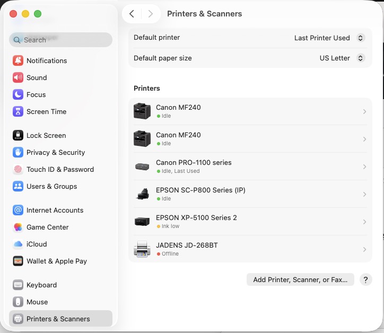Click the Canon PRO-1100 series printer image
This screenshot has height=333, width=384.
pos(142,167)
